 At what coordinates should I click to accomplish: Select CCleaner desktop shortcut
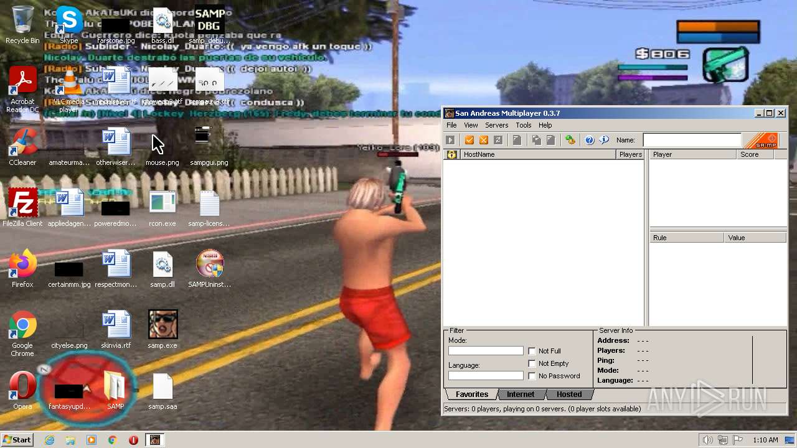(22, 147)
